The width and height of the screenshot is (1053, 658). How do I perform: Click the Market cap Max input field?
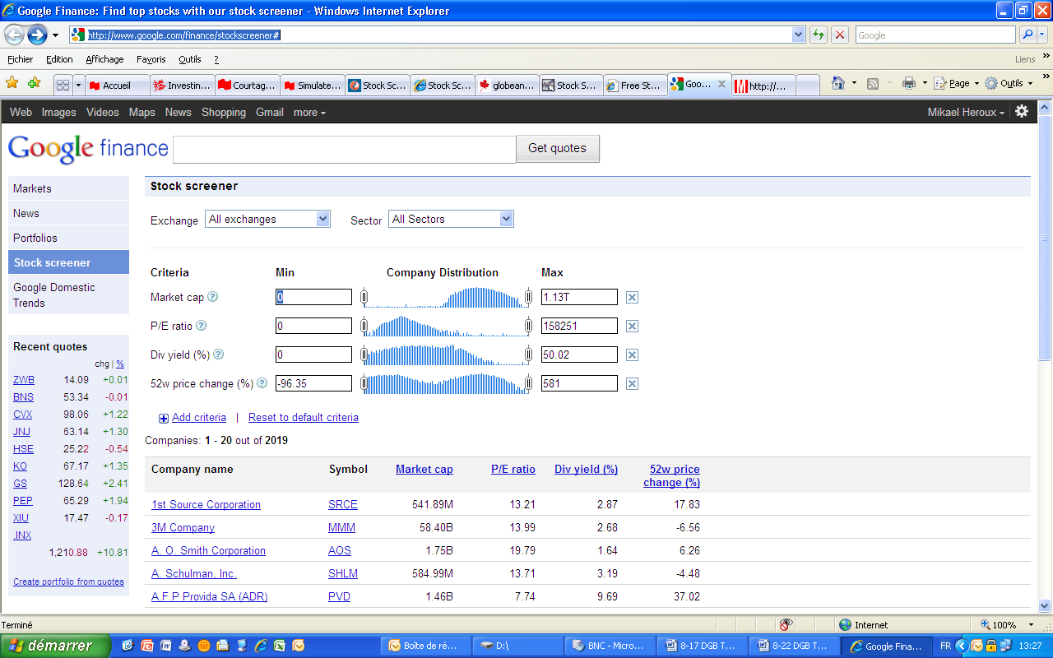pyautogui.click(x=579, y=297)
